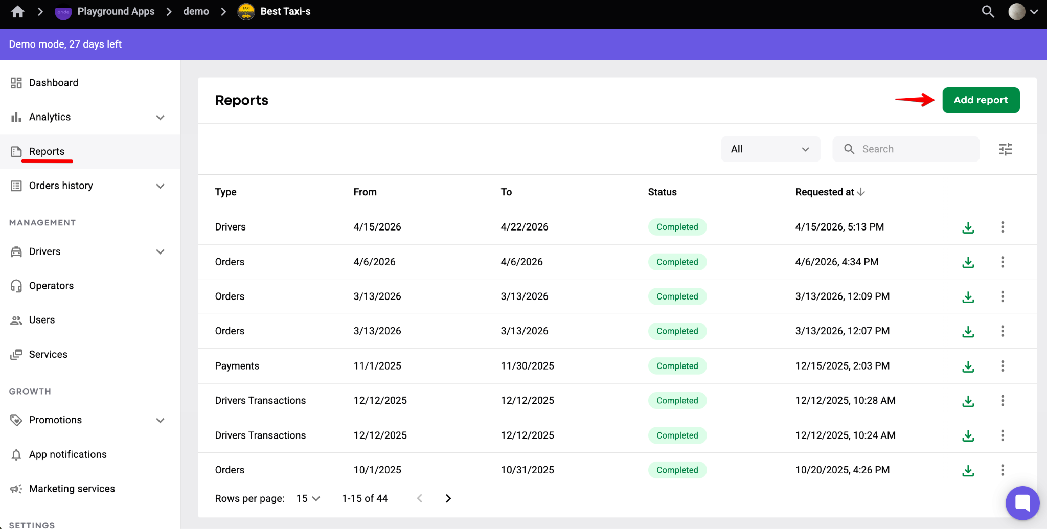Screen dimensions: 1047x529
Task: Open the user avatar account menu
Action: click(1022, 12)
